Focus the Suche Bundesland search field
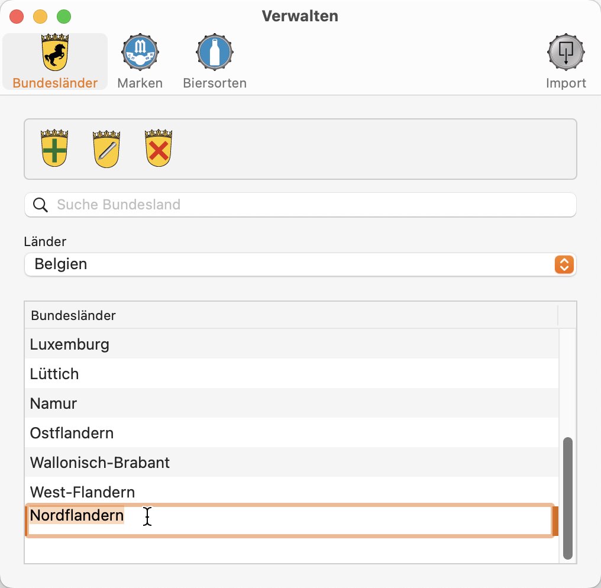The image size is (601, 588). pyautogui.click(x=300, y=205)
